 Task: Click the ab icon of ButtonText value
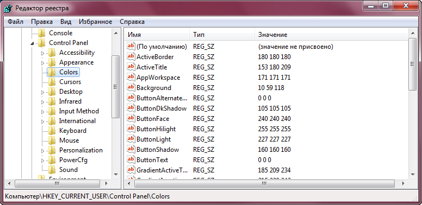[131, 159]
